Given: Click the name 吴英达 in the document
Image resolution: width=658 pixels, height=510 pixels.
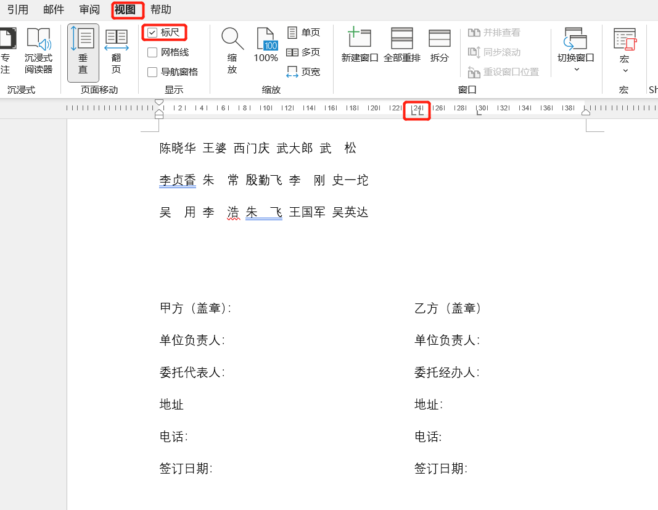Looking at the screenshot, I should 350,212.
